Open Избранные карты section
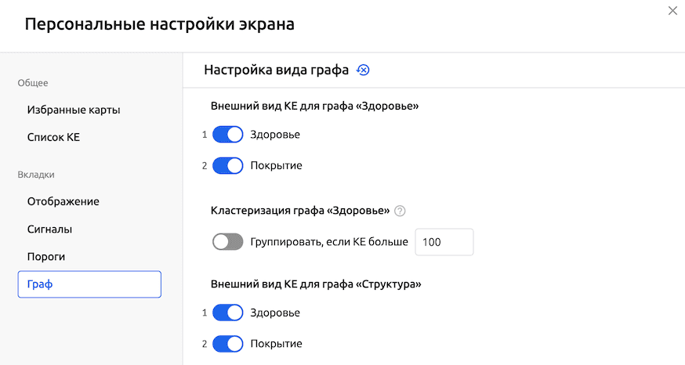The height and width of the screenshot is (365, 685). tap(74, 110)
